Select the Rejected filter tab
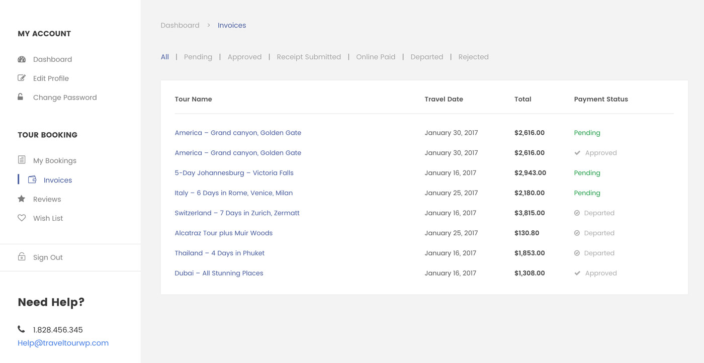704x363 pixels. [473, 57]
